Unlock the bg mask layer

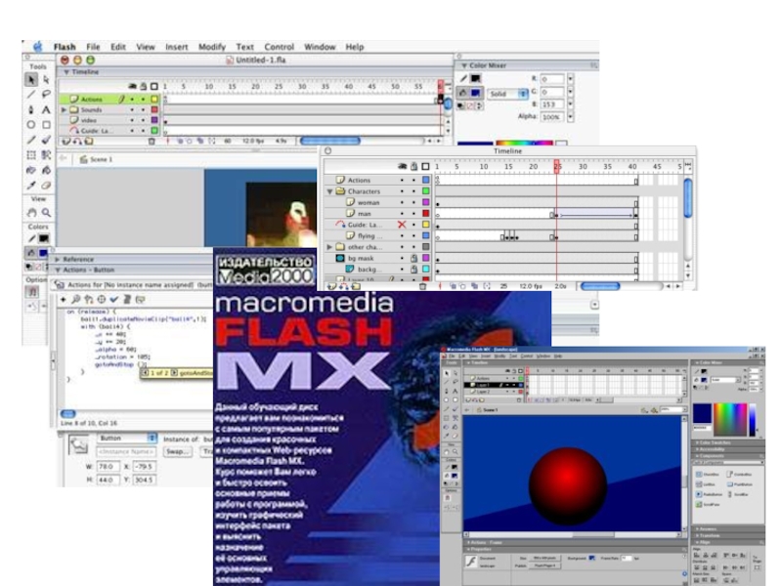413,257
